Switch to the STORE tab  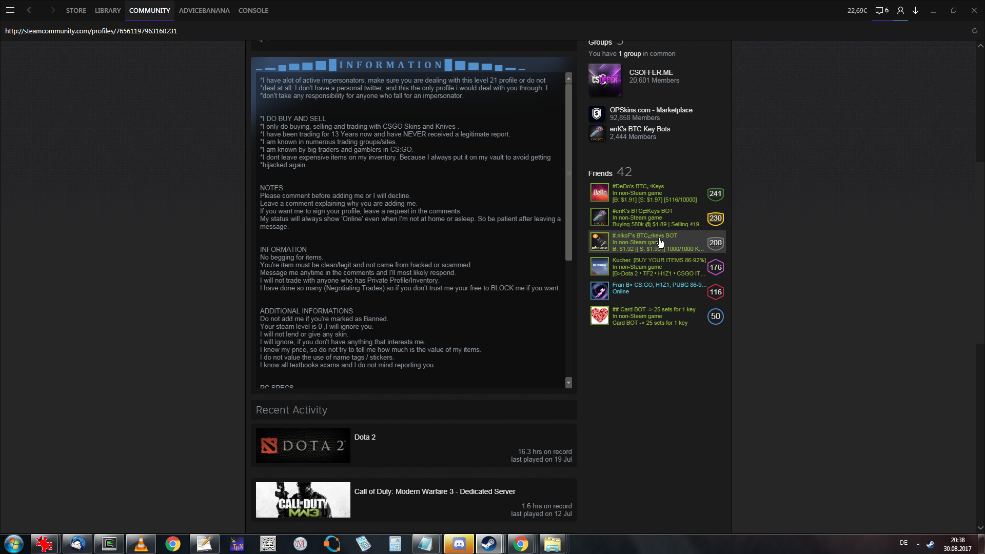[x=76, y=10]
